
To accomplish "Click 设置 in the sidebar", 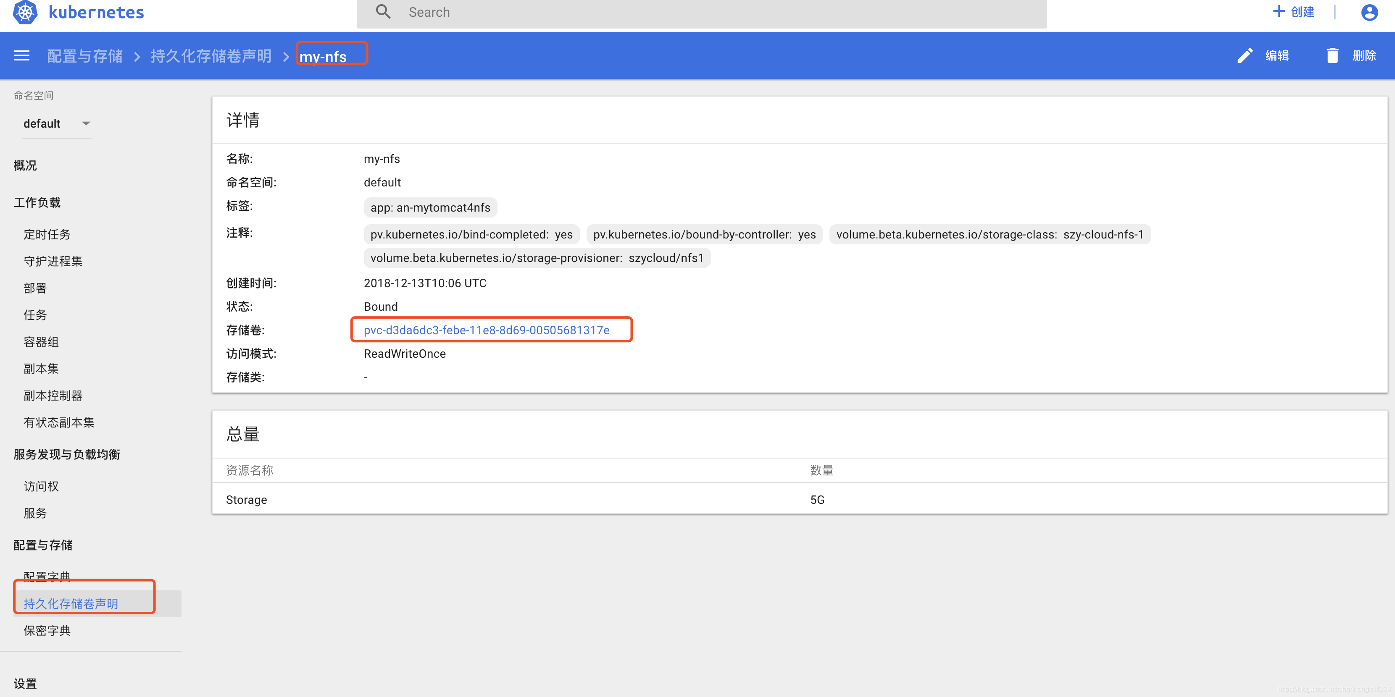I will coord(25,684).
